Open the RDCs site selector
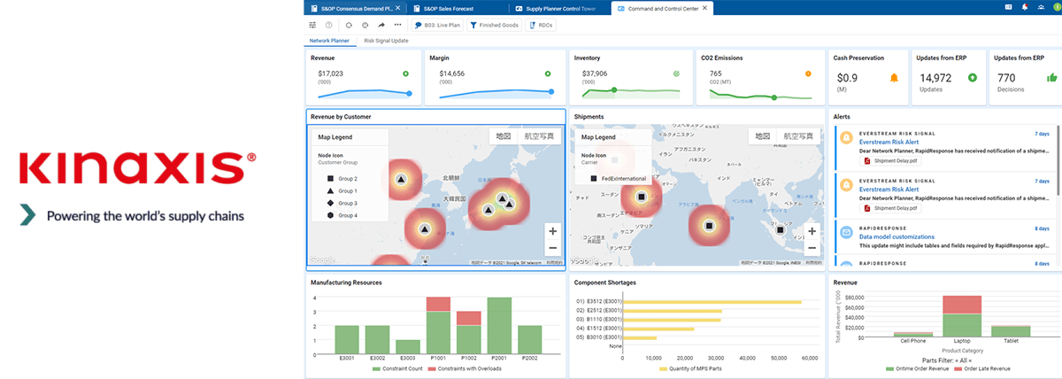The height and width of the screenshot is (379, 1062). point(542,25)
